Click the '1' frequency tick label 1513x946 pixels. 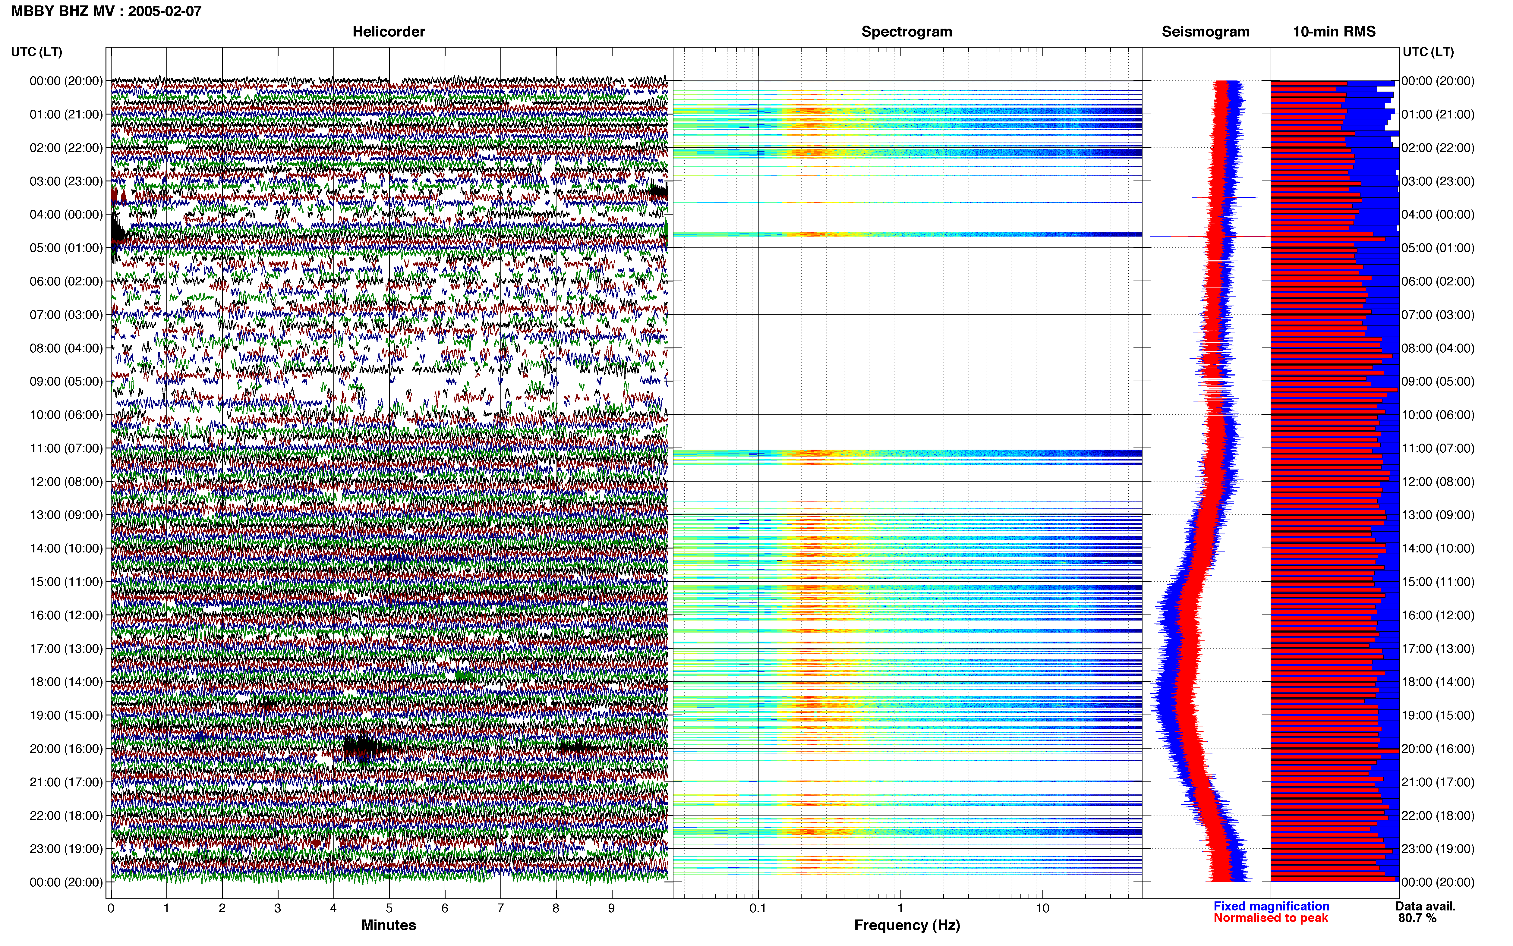tap(900, 908)
